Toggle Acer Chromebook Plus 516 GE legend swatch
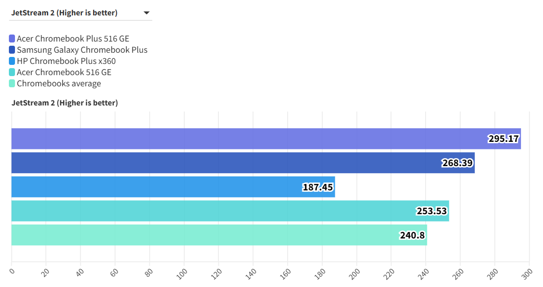Screen dimensions: 543x287 (x=12, y=39)
